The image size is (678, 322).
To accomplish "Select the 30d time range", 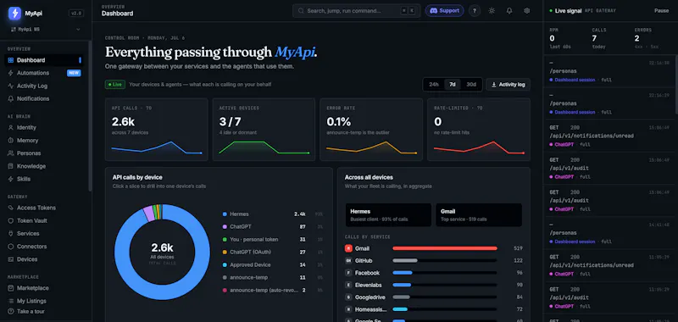I will [471, 85].
